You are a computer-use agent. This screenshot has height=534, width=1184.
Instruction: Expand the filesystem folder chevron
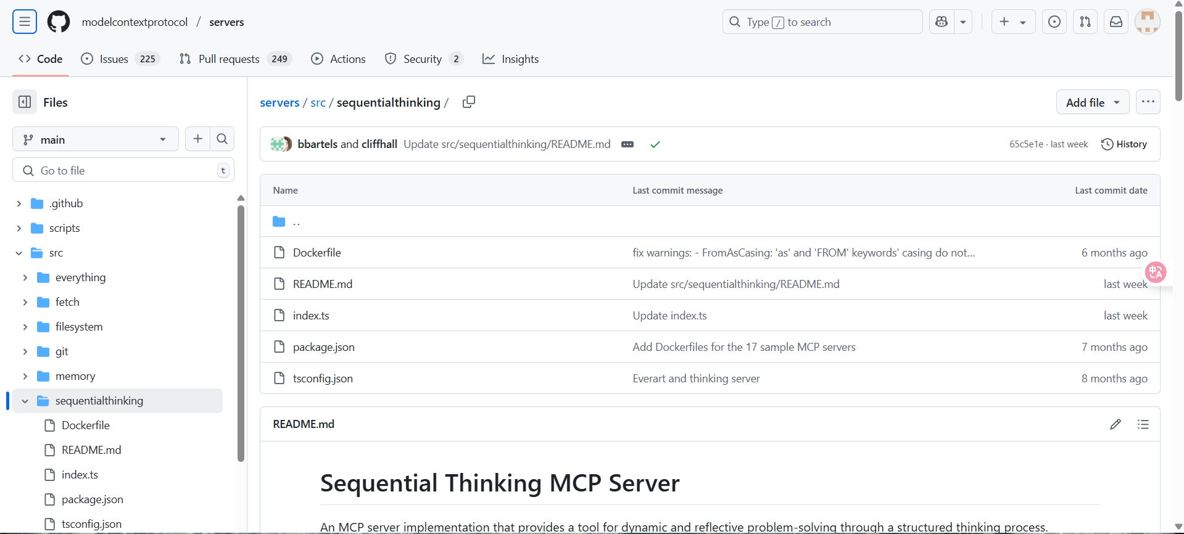point(25,327)
